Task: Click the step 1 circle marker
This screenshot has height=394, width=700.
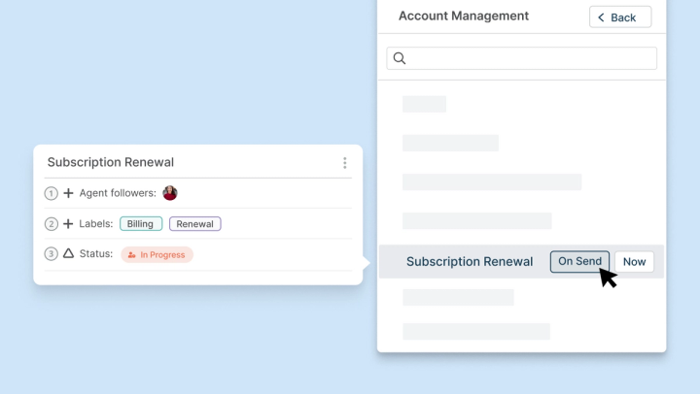Action: 52,193
